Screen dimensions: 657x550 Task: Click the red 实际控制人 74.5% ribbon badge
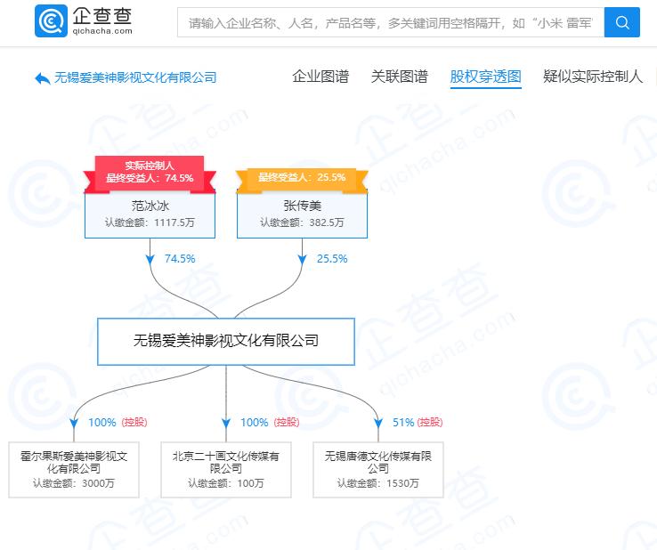150,174
